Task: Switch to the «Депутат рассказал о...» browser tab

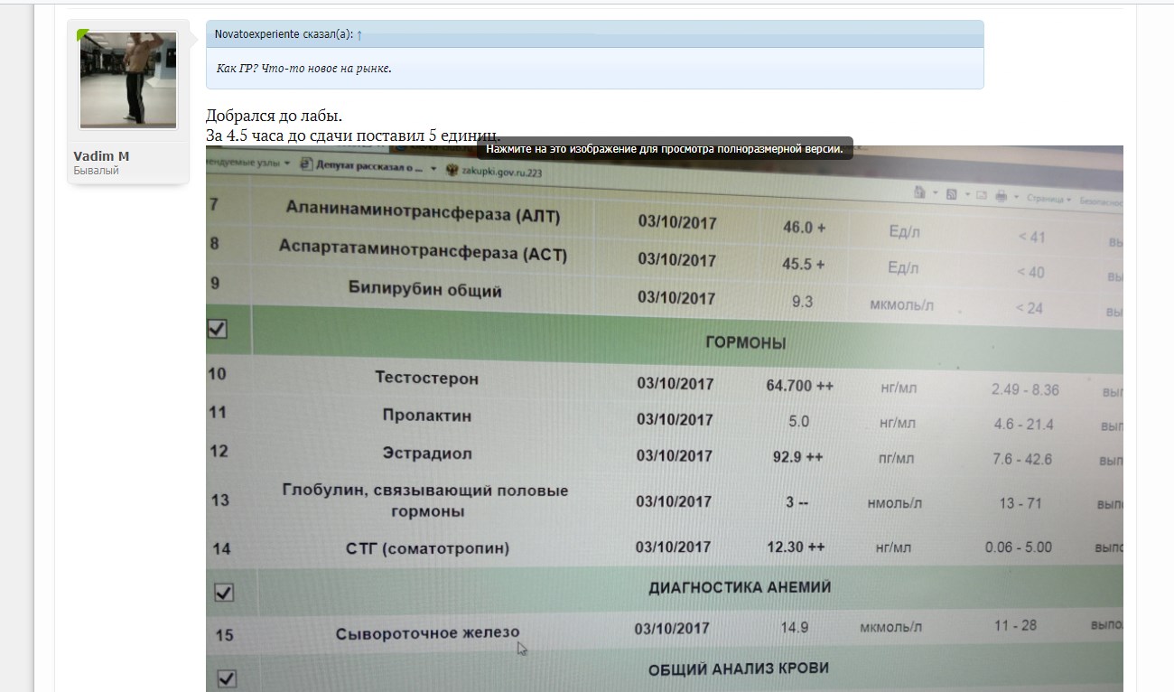Action: click(368, 164)
